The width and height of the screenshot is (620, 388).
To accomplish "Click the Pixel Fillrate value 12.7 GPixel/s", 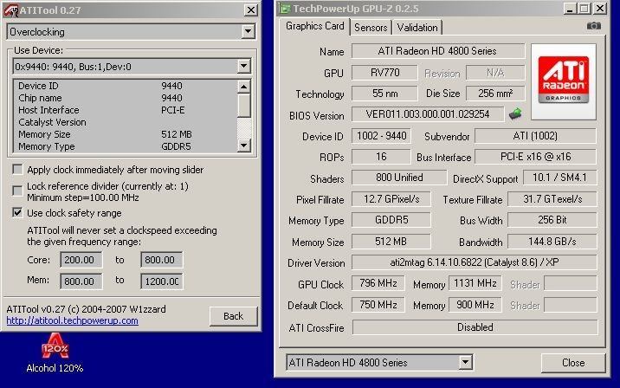I will click(391, 199).
